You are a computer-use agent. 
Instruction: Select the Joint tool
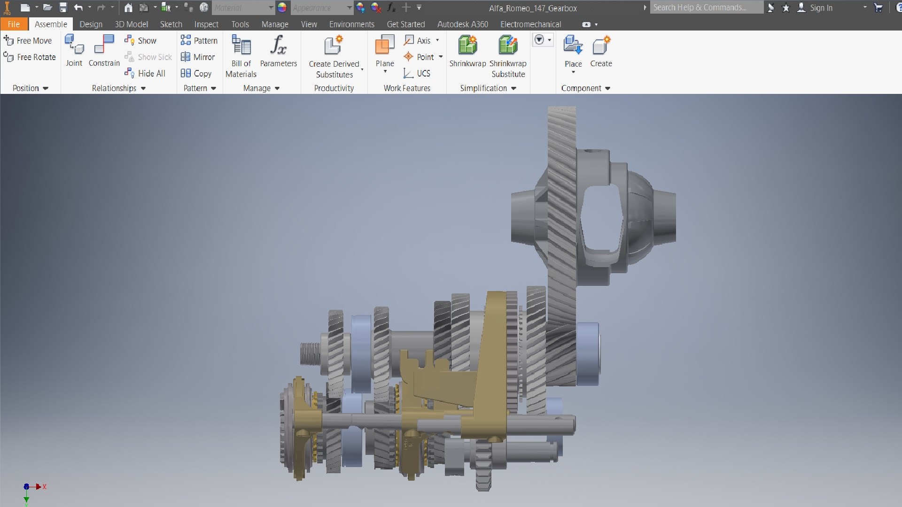[74, 51]
